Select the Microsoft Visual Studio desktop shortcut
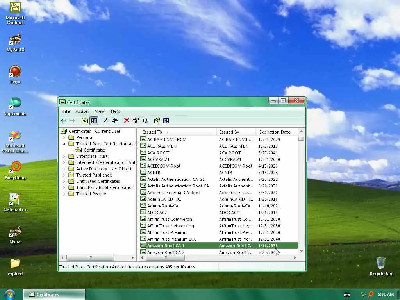 pyautogui.click(x=15, y=142)
